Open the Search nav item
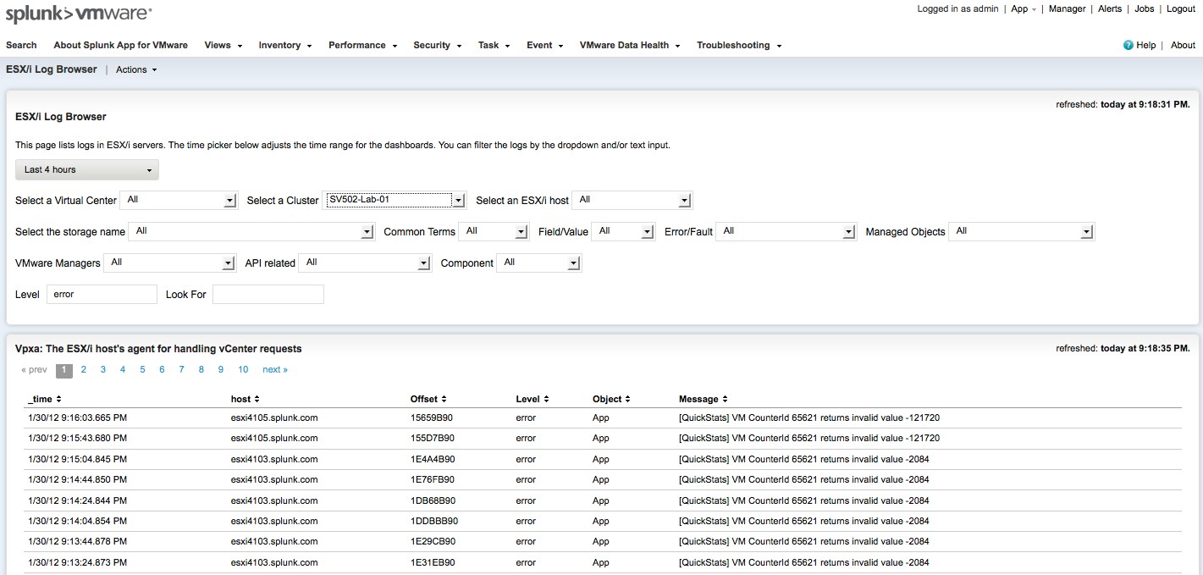 [21, 45]
